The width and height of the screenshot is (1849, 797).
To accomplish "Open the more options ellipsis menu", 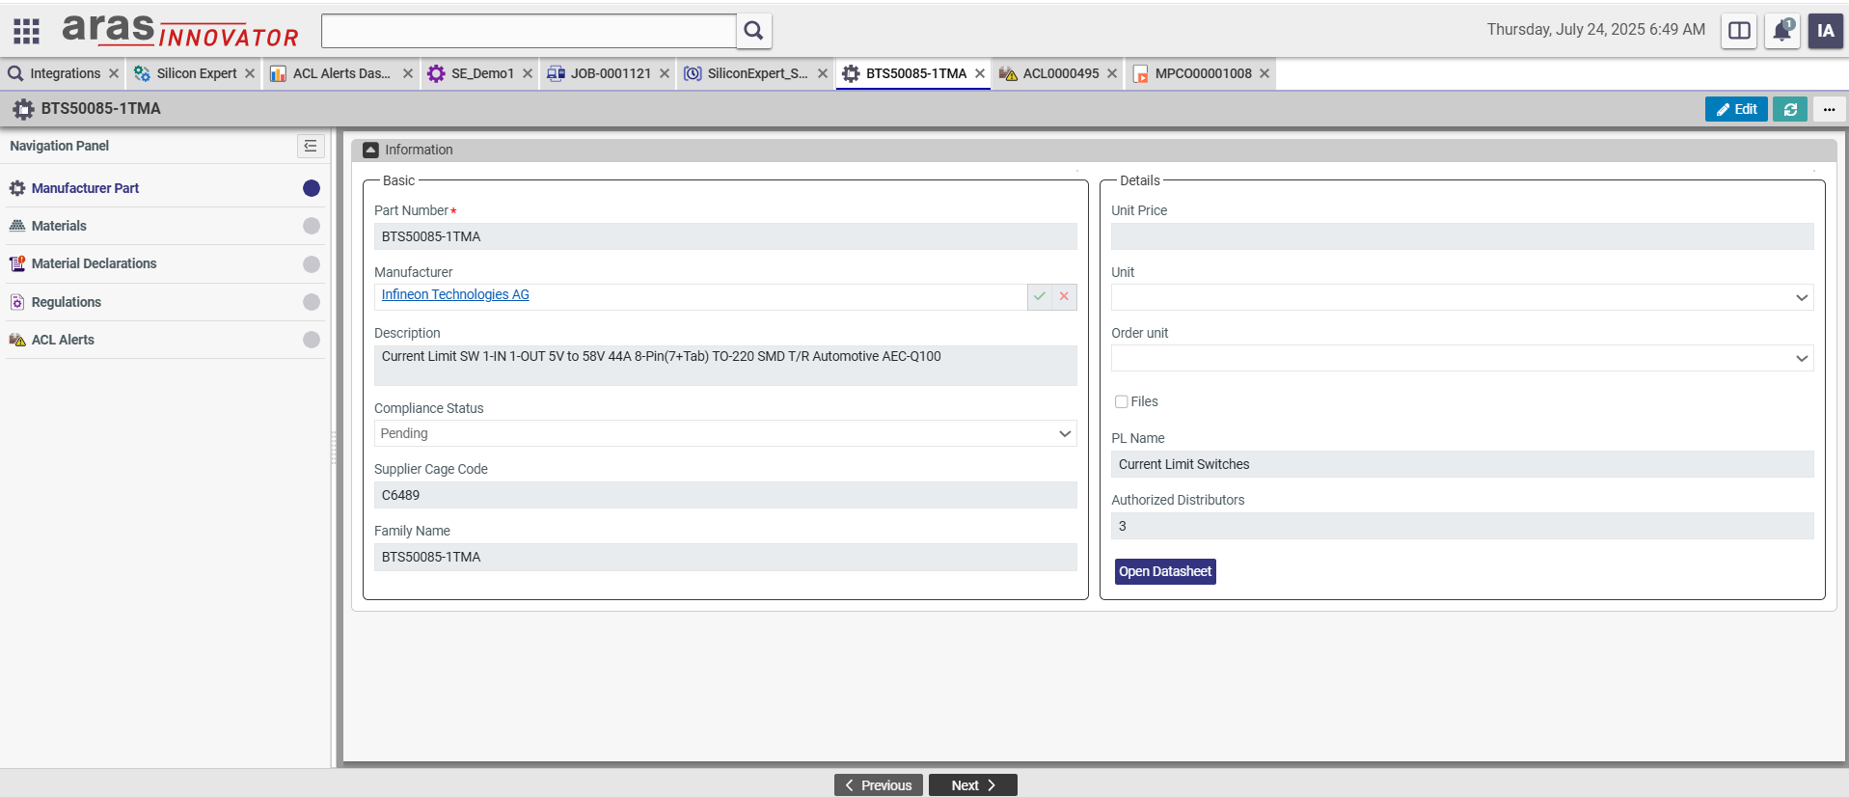I will (x=1829, y=109).
